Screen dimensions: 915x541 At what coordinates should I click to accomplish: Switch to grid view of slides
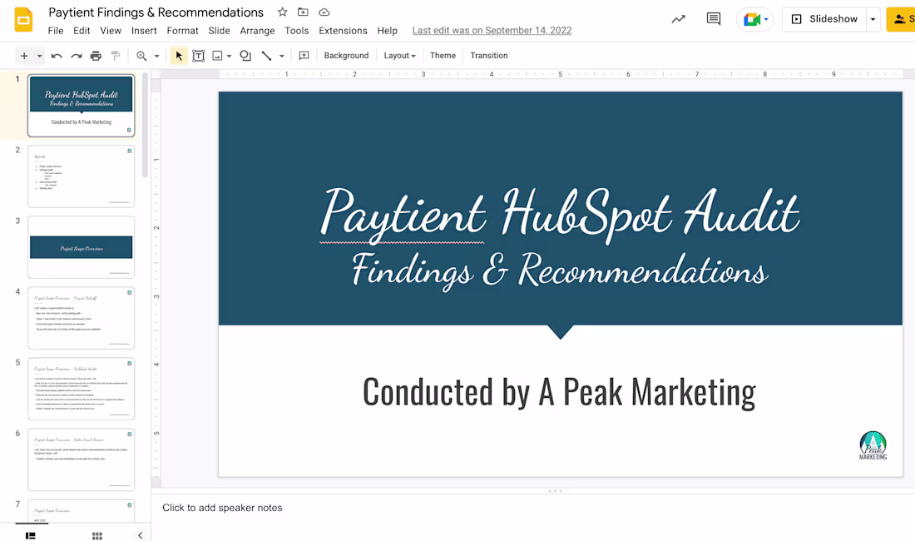tap(96, 535)
